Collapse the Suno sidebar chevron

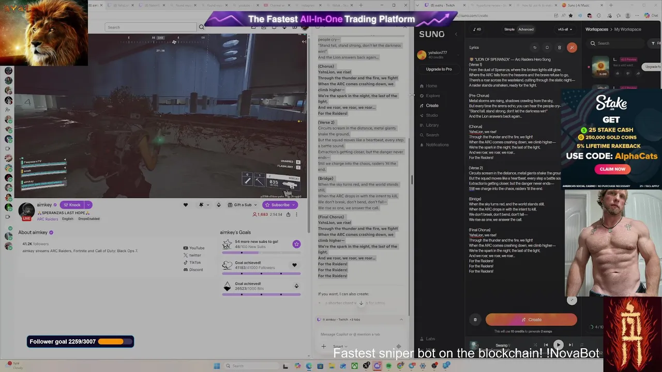(x=456, y=34)
